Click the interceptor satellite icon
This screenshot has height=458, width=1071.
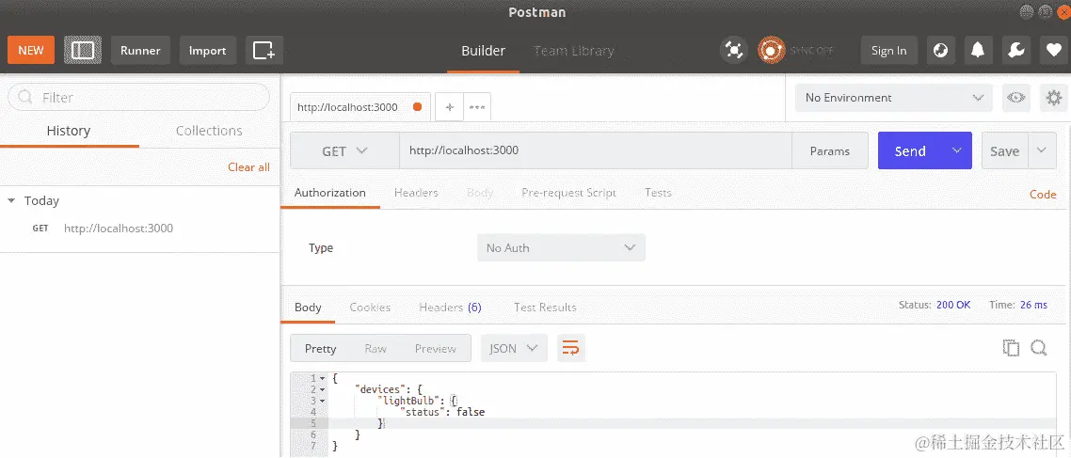(x=733, y=51)
